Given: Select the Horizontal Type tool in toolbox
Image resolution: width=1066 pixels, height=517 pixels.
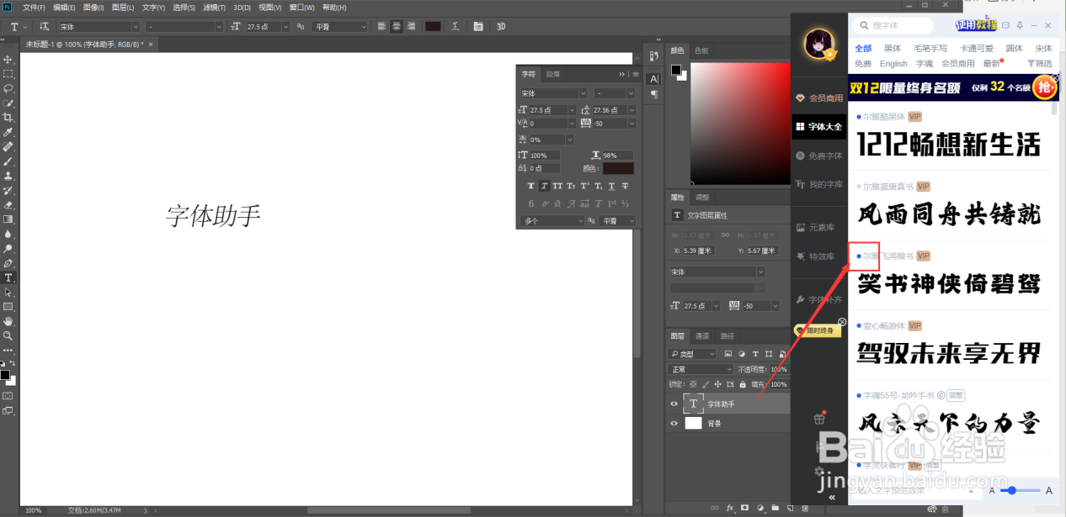Looking at the screenshot, I should pos(8,277).
